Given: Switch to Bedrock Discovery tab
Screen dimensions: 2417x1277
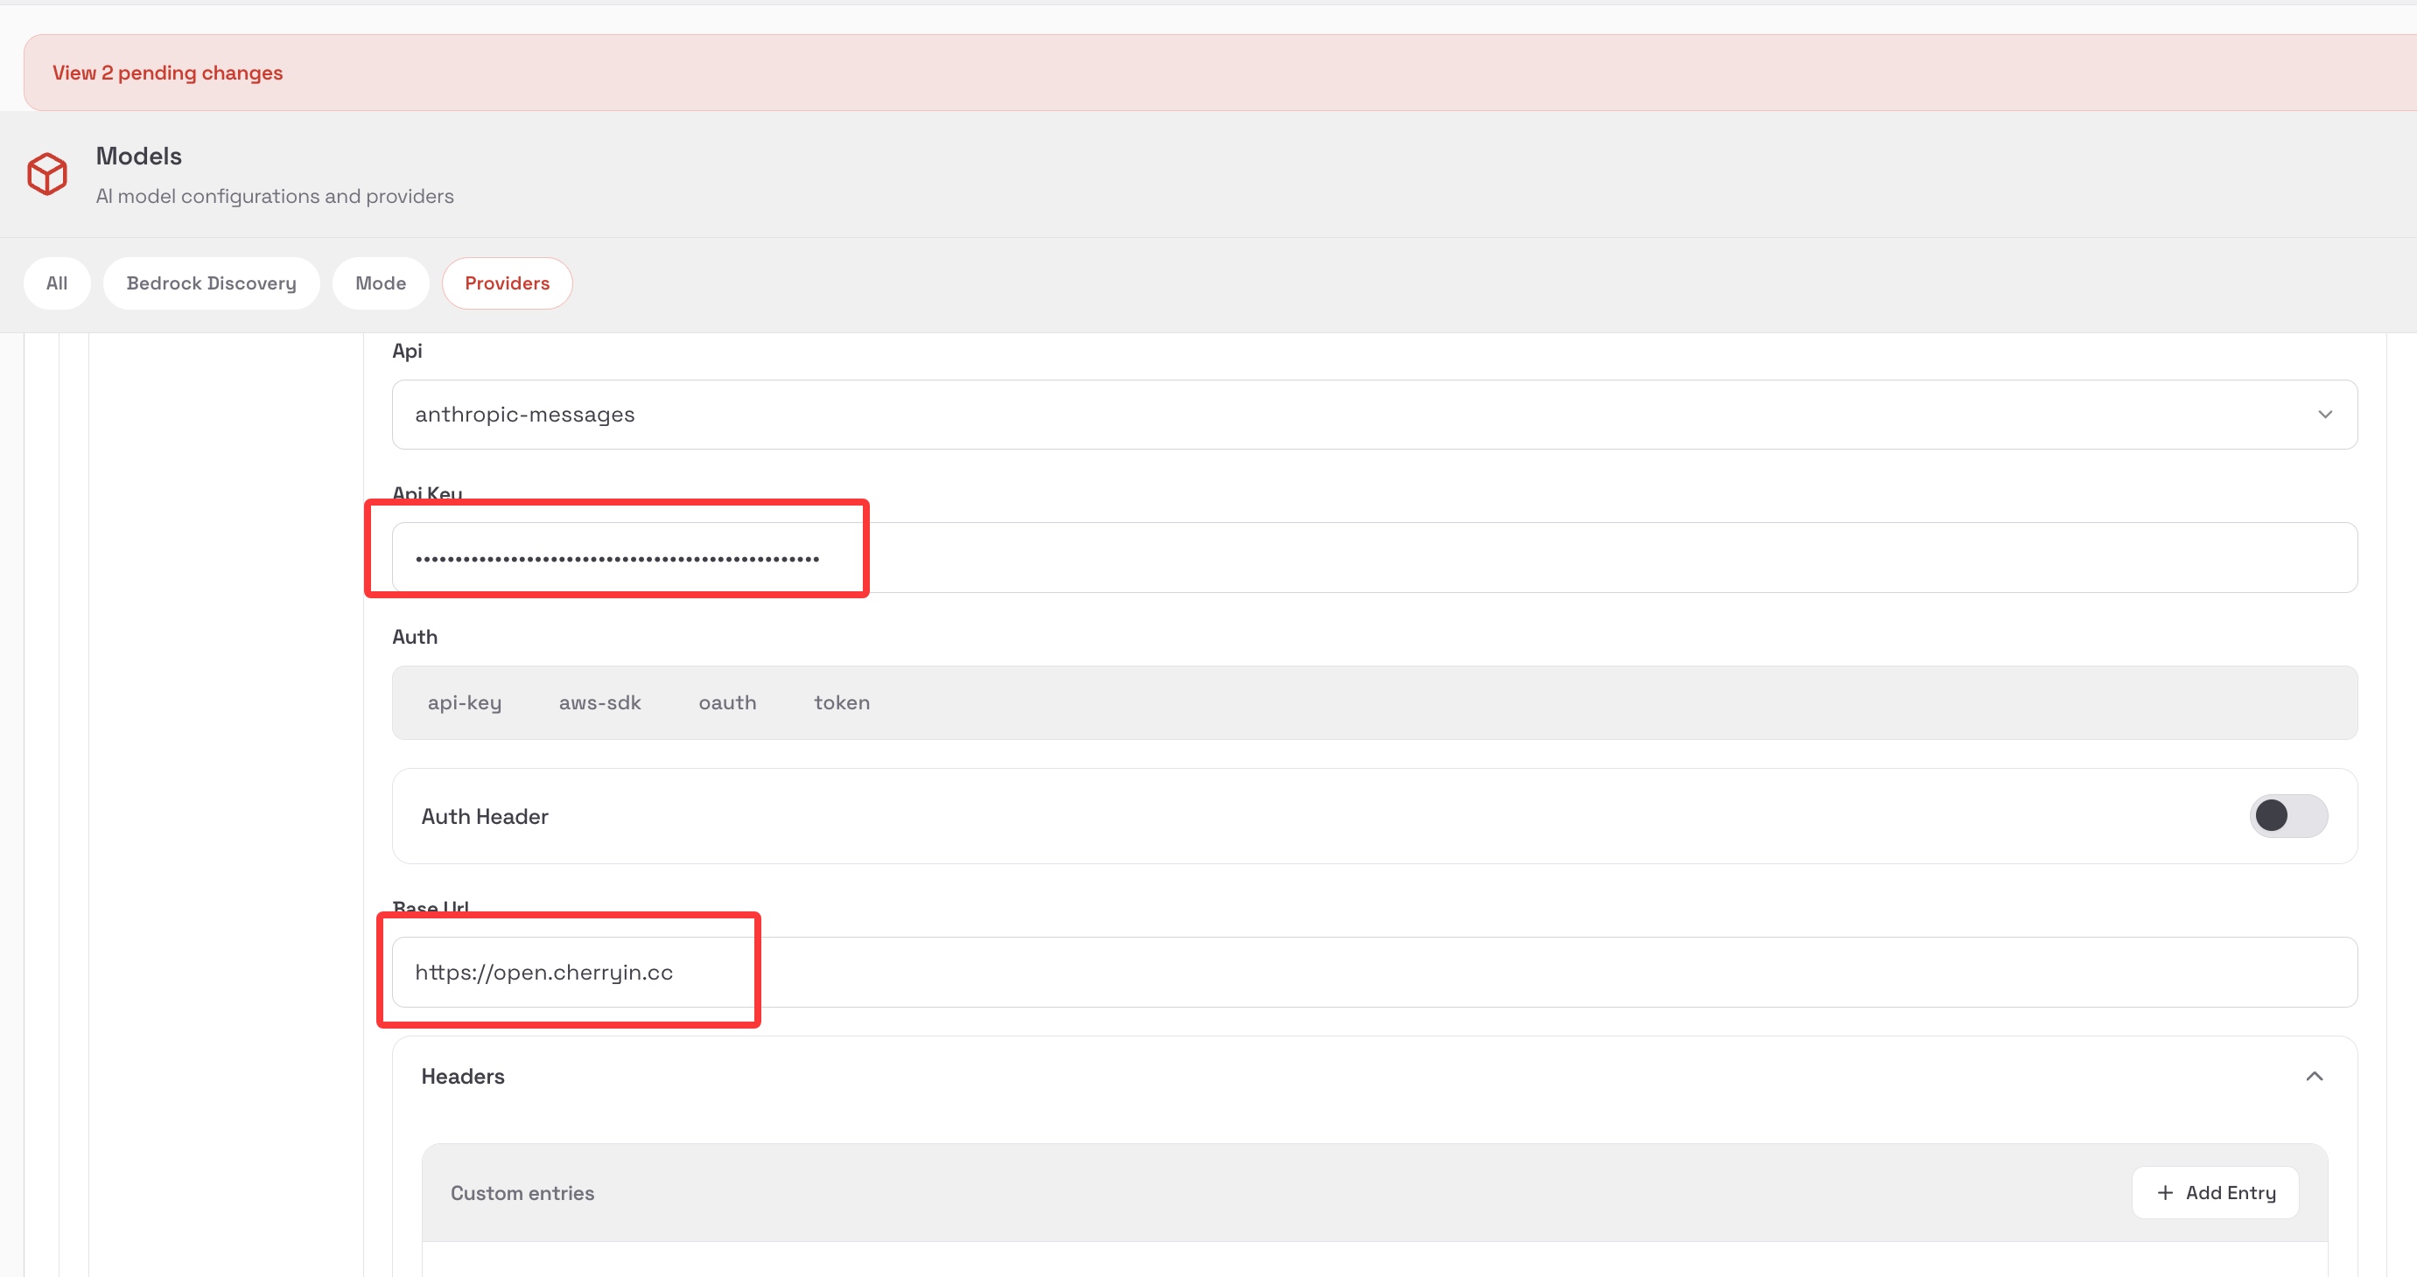Looking at the screenshot, I should pyautogui.click(x=211, y=283).
